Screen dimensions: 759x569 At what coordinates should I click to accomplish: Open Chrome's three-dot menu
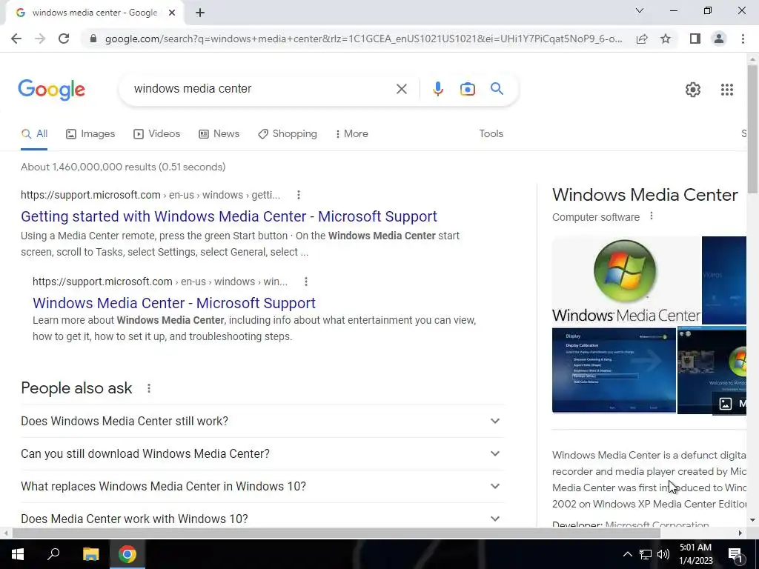743,39
